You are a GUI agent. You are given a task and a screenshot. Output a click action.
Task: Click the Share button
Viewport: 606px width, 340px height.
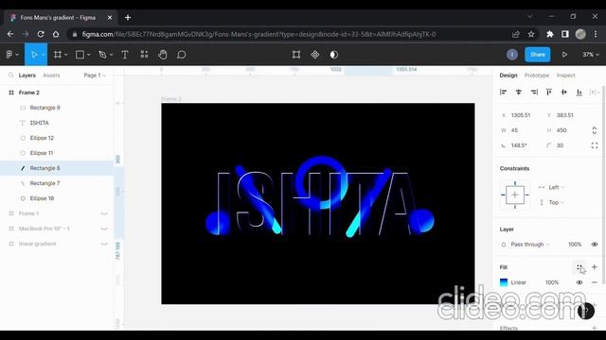(538, 55)
